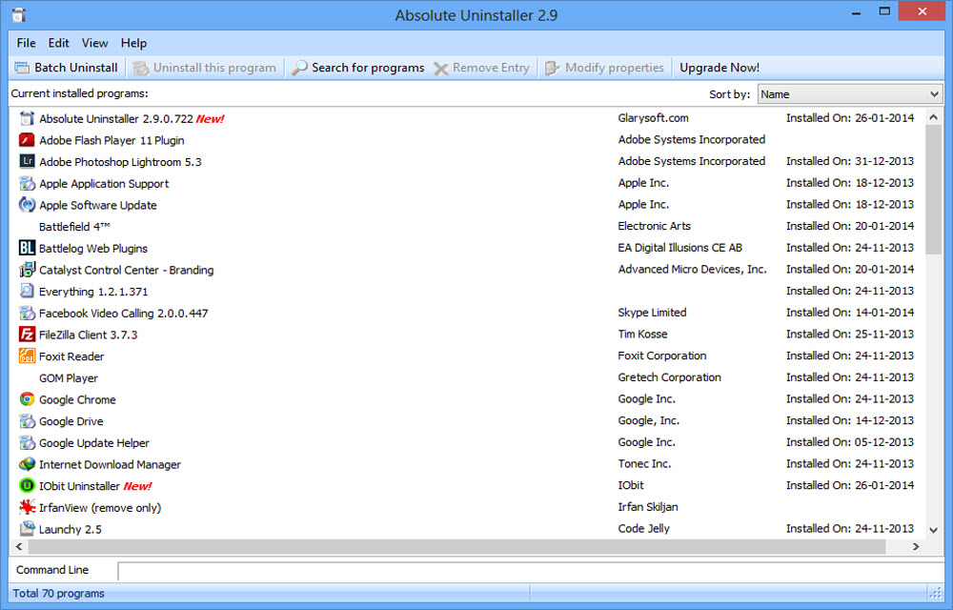Select the Facebook Video Calling icon
Screen dimensions: 953x610
pyautogui.click(x=27, y=313)
